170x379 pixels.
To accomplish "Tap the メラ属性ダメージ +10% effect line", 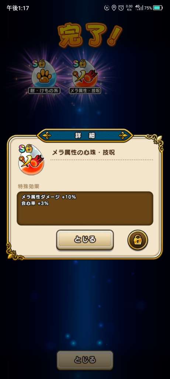I will [x=49, y=197].
